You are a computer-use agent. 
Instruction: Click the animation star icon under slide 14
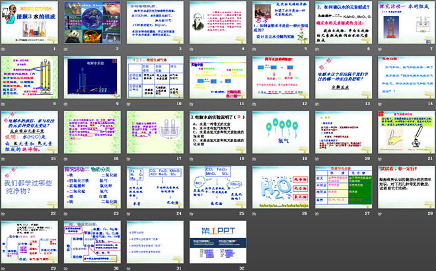(380, 104)
